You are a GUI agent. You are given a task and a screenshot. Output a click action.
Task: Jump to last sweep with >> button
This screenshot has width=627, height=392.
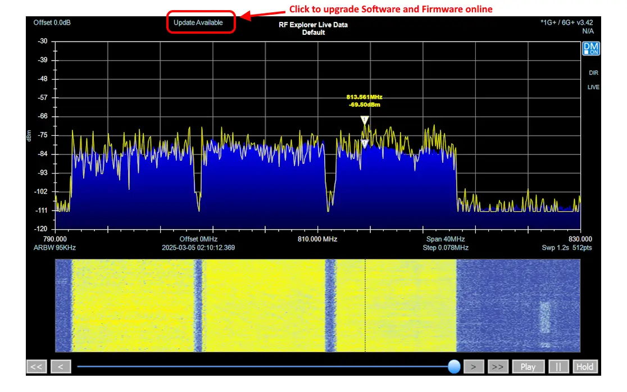(498, 367)
